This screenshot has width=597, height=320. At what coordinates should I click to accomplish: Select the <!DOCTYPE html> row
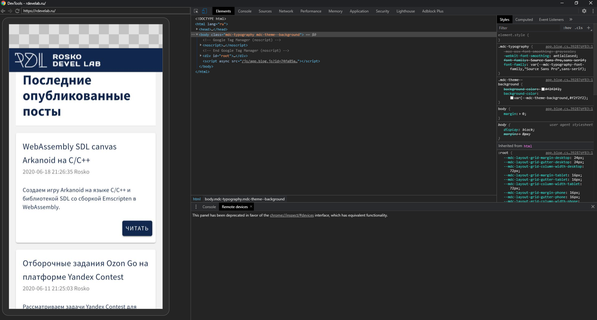[211, 19]
